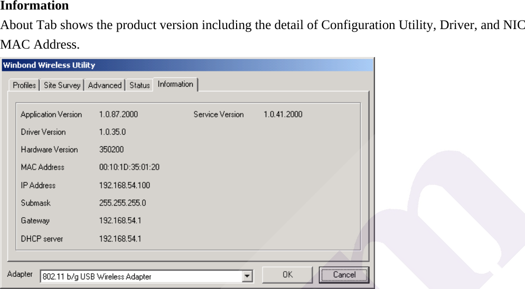Click the Information tab
This screenshot has width=525, height=289.
pos(175,84)
